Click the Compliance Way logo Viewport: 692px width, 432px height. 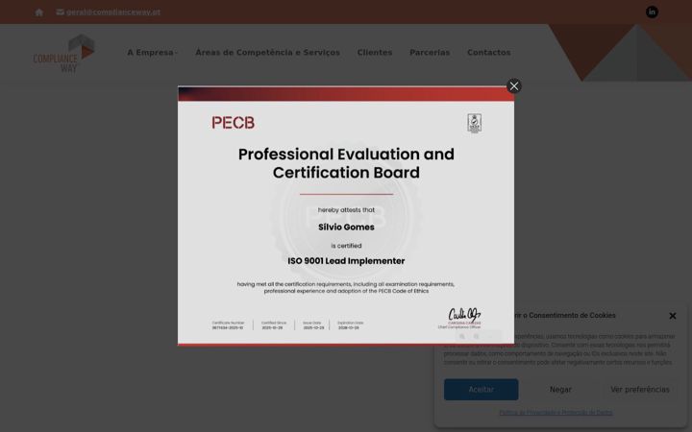point(64,54)
